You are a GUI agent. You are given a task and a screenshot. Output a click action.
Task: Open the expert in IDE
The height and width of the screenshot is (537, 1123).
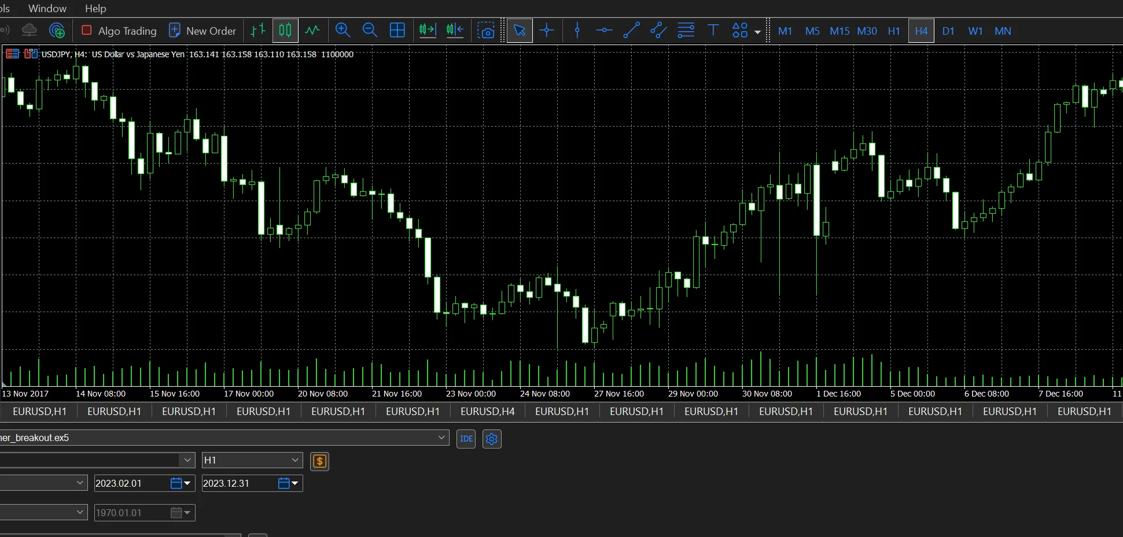466,439
